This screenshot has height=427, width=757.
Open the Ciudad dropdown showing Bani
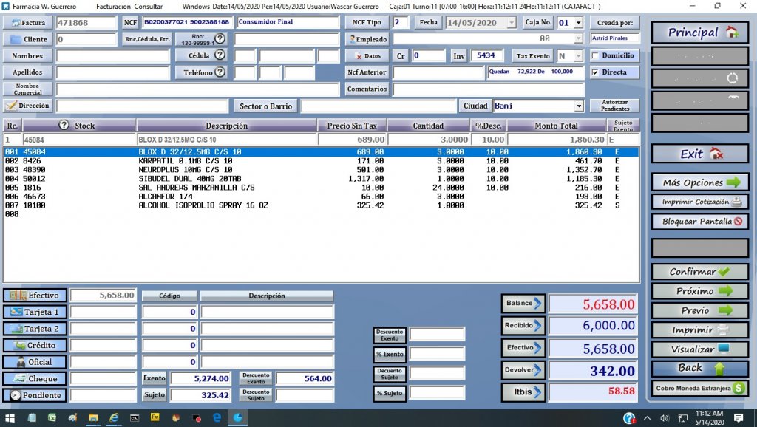(578, 106)
